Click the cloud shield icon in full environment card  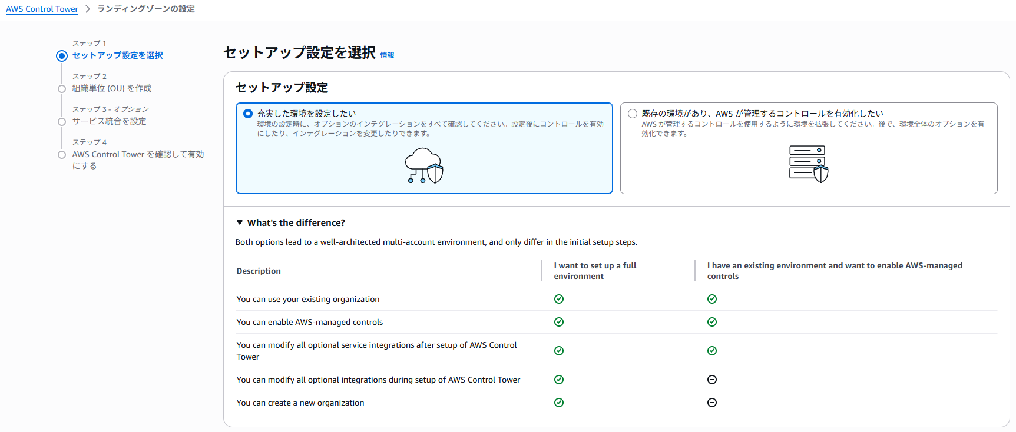coord(424,165)
